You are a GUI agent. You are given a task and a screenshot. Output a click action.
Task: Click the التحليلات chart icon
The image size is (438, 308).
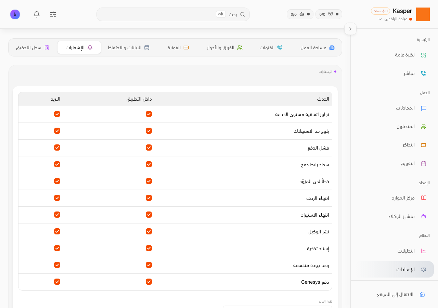click(424, 251)
